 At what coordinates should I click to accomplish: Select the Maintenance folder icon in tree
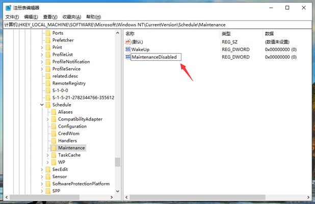click(x=53, y=148)
